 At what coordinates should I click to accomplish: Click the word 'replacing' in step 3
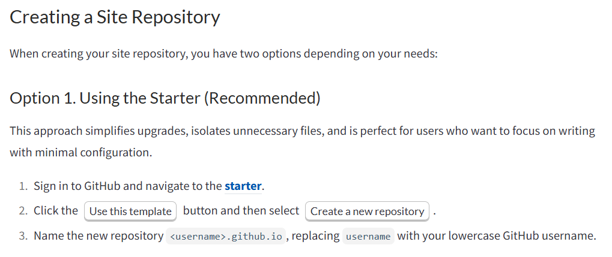click(317, 236)
